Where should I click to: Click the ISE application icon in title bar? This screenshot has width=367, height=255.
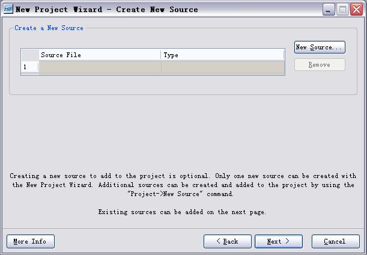coord(8,10)
